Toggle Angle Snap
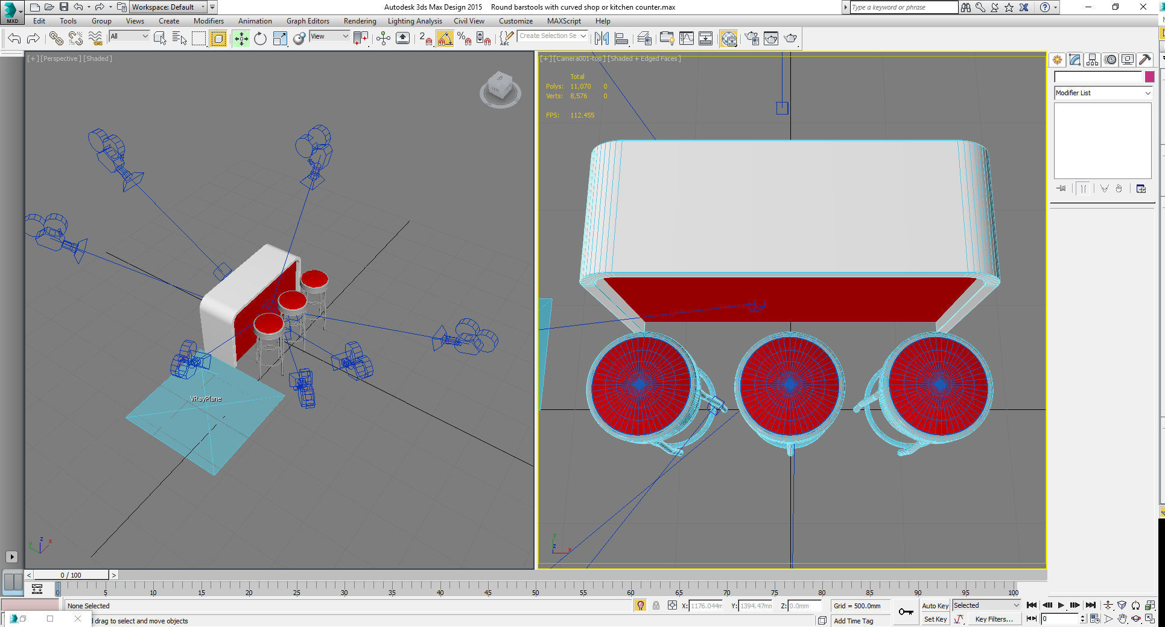This screenshot has height=627, width=1165. pos(445,39)
